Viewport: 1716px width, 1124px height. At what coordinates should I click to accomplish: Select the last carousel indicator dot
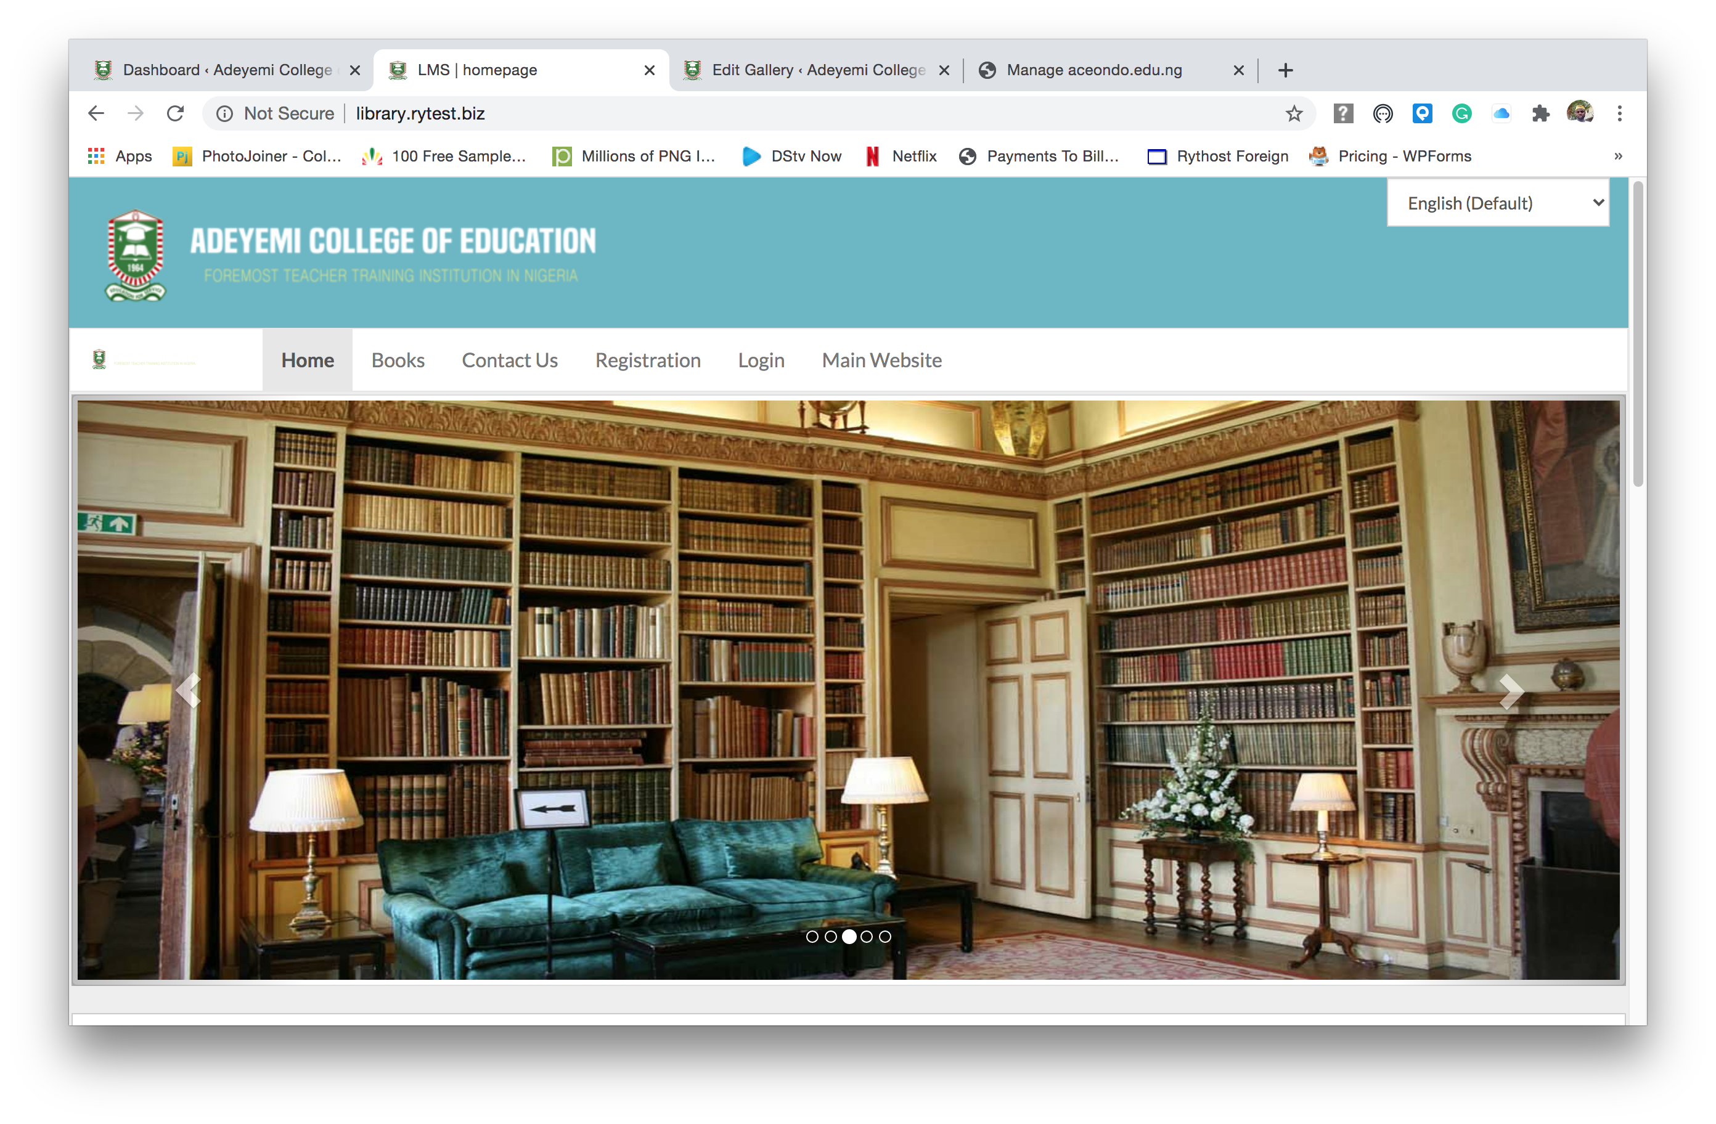[885, 937]
